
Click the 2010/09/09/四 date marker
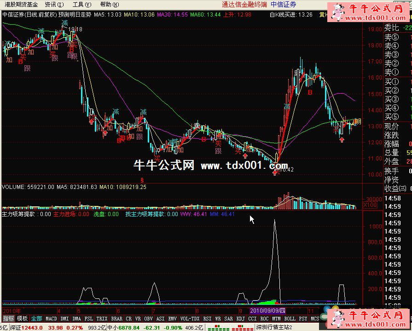(x=267, y=311)
